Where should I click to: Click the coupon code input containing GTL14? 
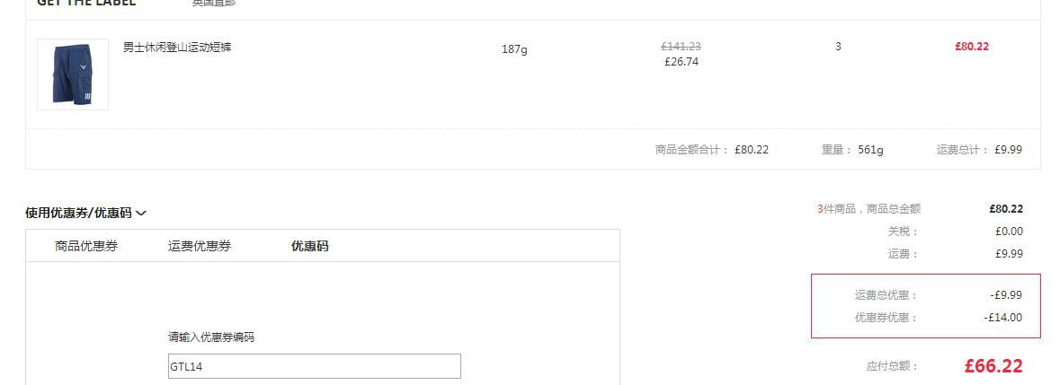315,366
